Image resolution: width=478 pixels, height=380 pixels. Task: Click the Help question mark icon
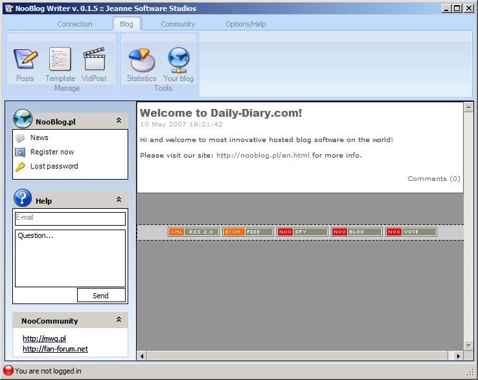[x=23, y=198]
